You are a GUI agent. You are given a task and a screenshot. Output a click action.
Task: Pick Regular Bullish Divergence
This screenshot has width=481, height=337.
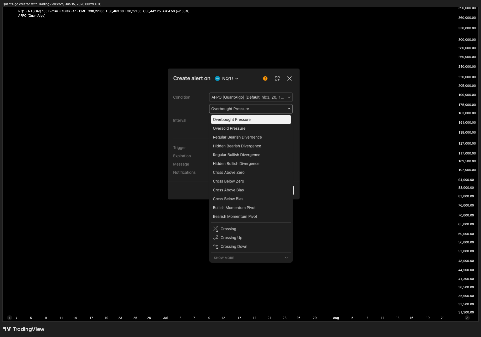(x=251, y=155)
